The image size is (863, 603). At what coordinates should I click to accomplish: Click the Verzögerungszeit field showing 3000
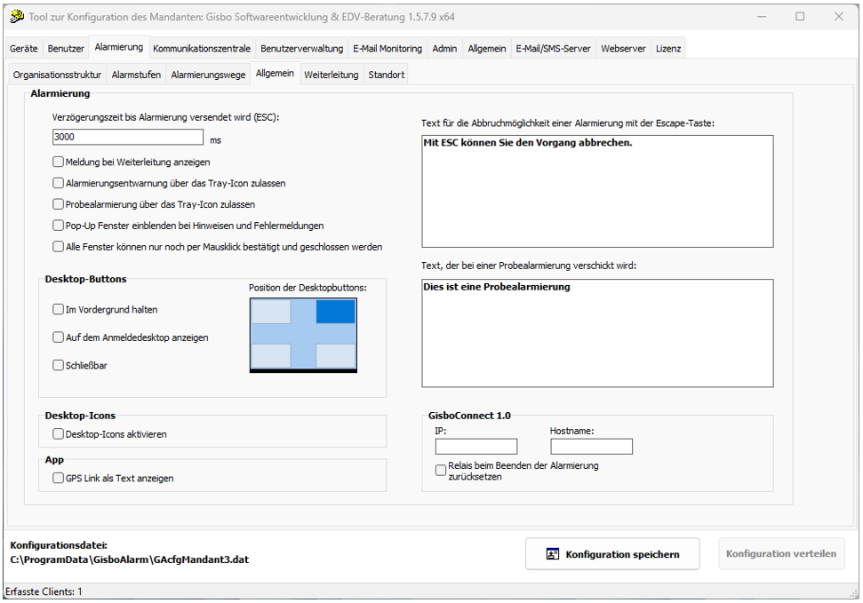[128, 137]
